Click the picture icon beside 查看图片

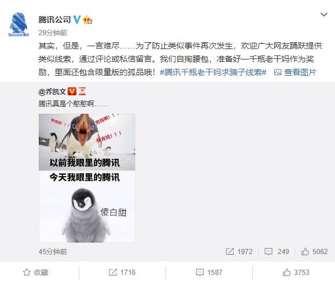pos(278,72)
